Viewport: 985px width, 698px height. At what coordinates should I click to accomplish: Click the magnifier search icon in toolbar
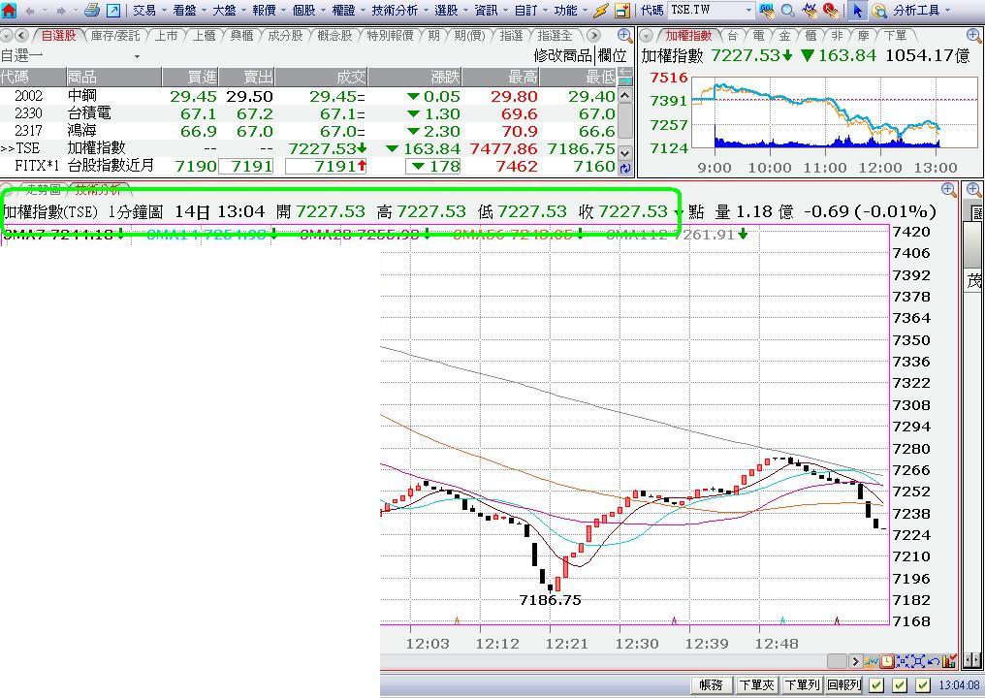(x=788, y=10)
